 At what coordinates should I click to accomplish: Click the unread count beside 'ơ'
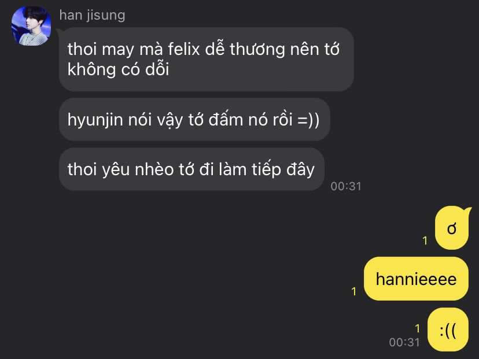(x=425, y=241)
